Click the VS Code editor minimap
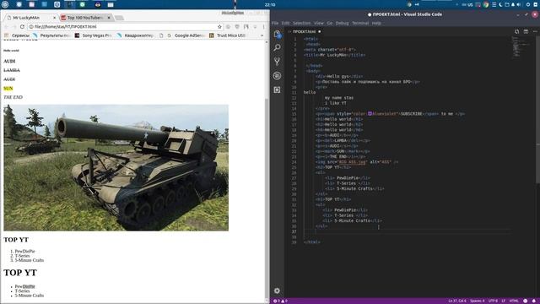 (521, 46)
